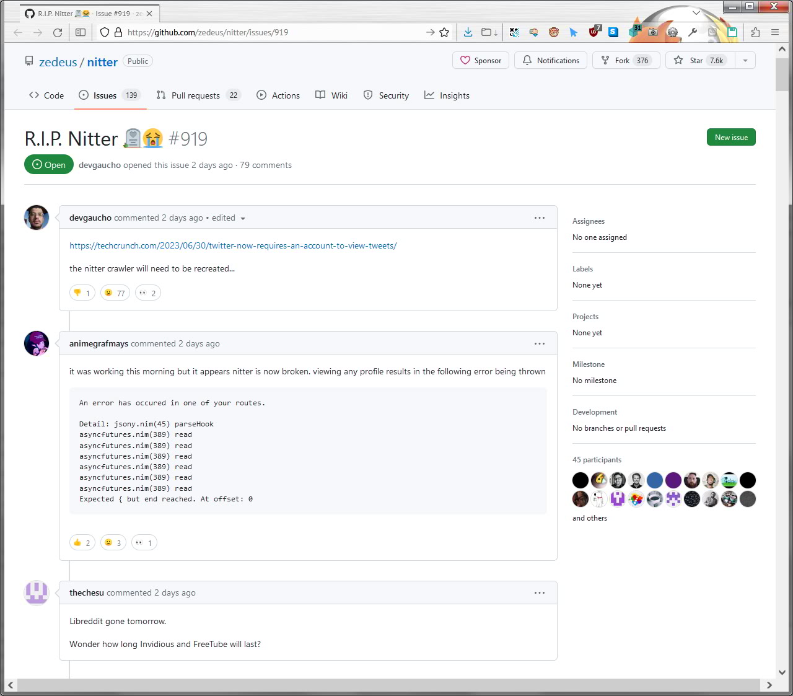Click the QR code extension icon
The image size is (793, 696).
(514, 32)
